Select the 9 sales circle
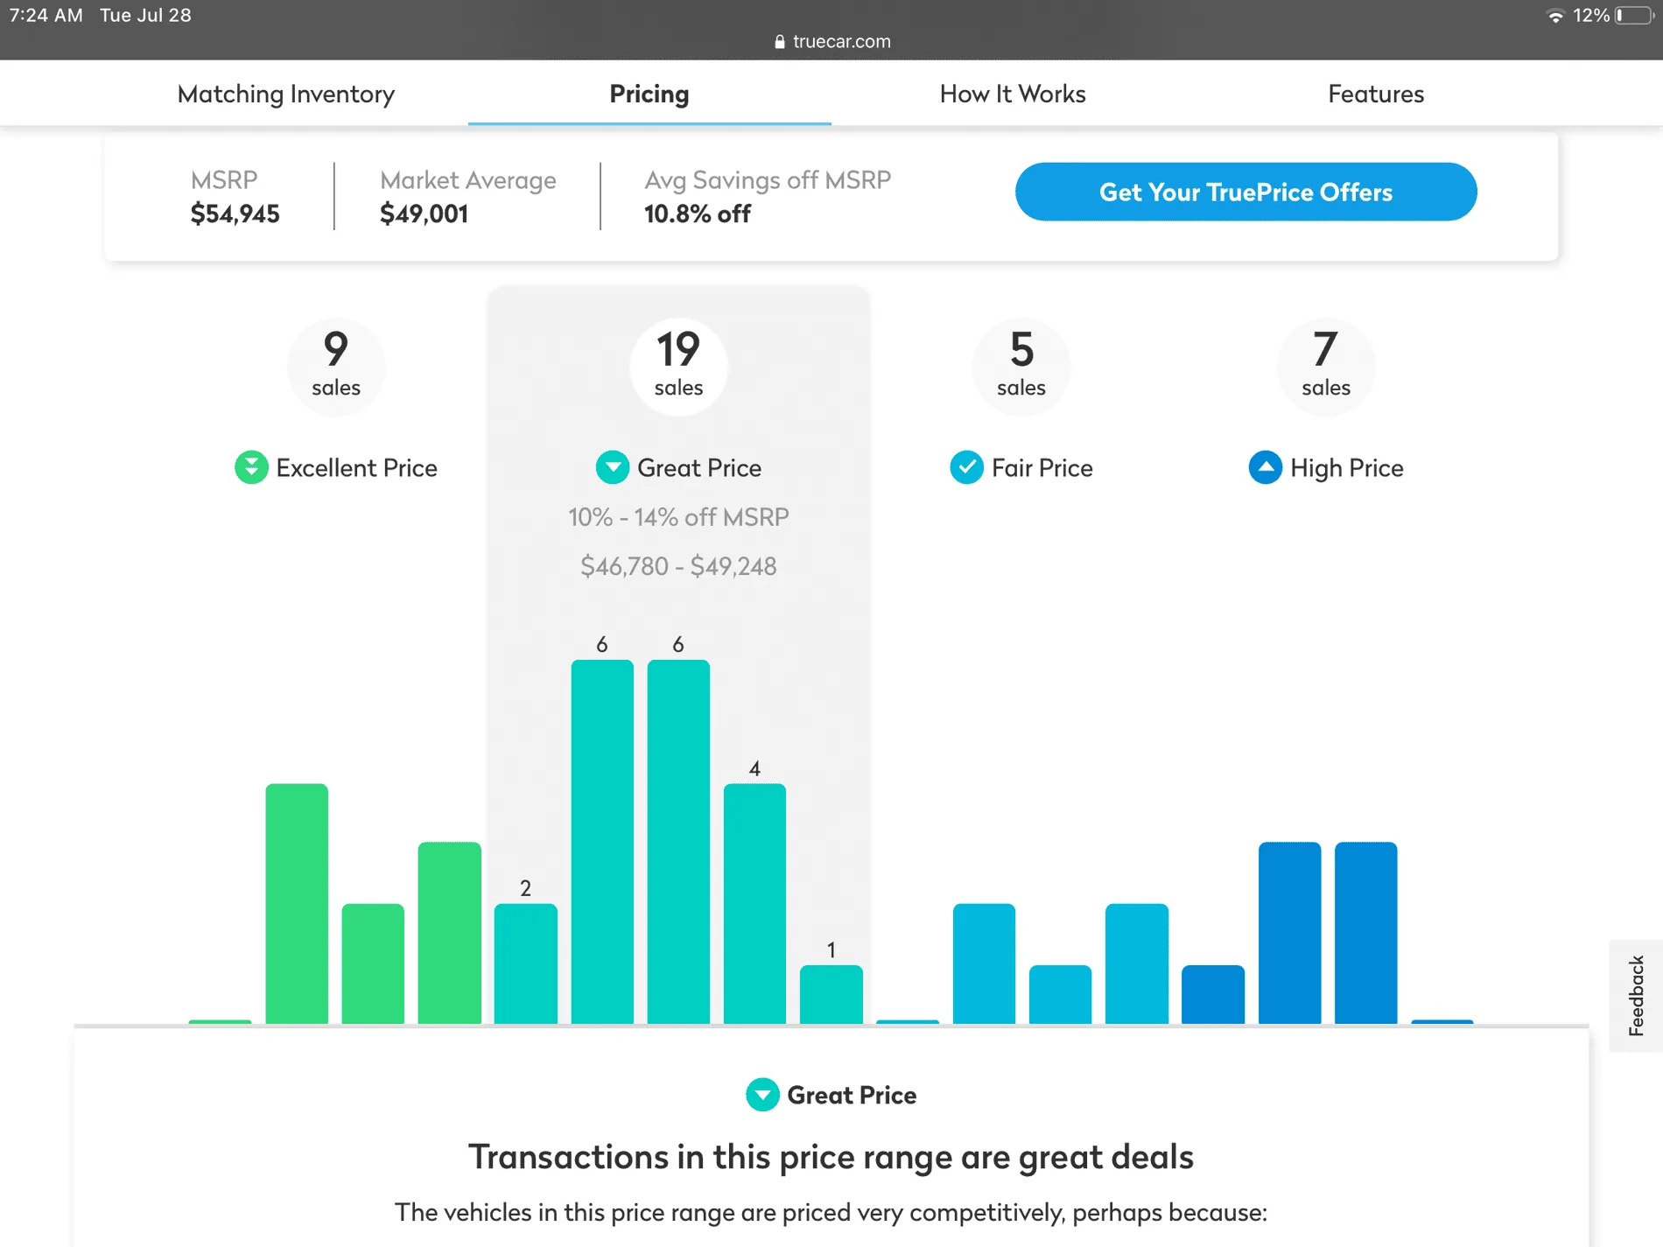The height and width of the screenshot is (1247, 1663). point(336,366)
